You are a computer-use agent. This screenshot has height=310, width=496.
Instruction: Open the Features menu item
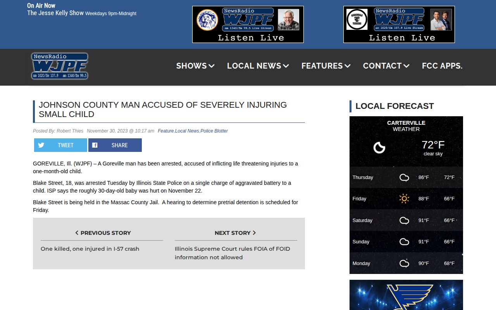tap(326, 66)
